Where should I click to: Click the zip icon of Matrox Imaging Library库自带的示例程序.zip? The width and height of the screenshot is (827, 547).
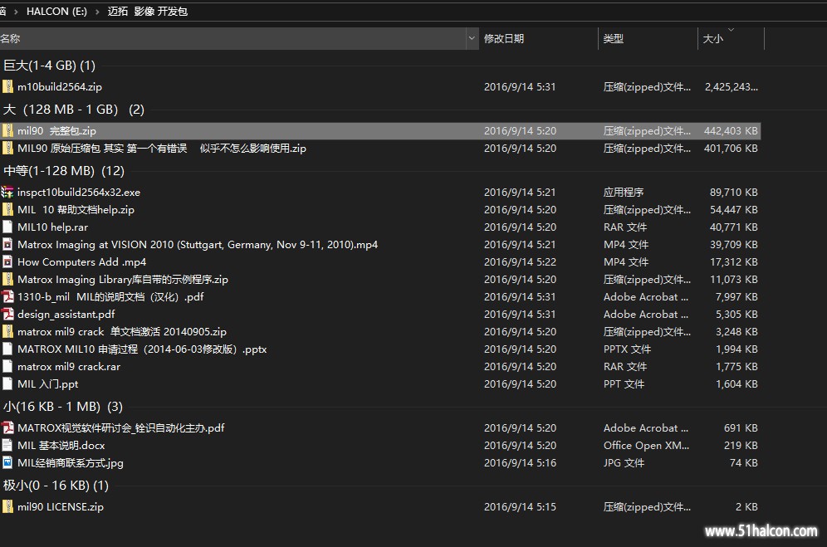pyautogui.click(x=7, y=279)
